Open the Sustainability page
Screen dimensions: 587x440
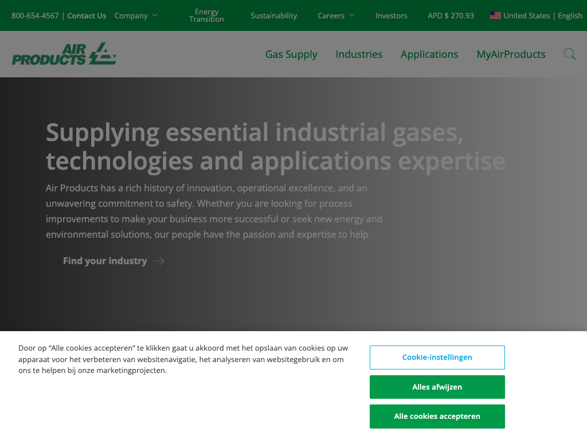point(273,15)
